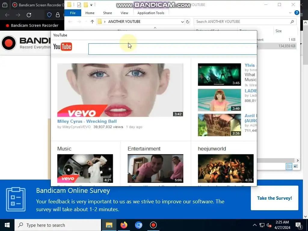Click the New Folder icon in quick access toolbar
The image size is (308, 231).
point(86,5)
